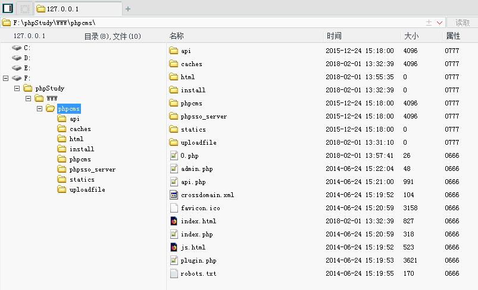Screen dimensions: 478x290
Task: Sort by the 时间 column header
Action: tap(334, 36)
